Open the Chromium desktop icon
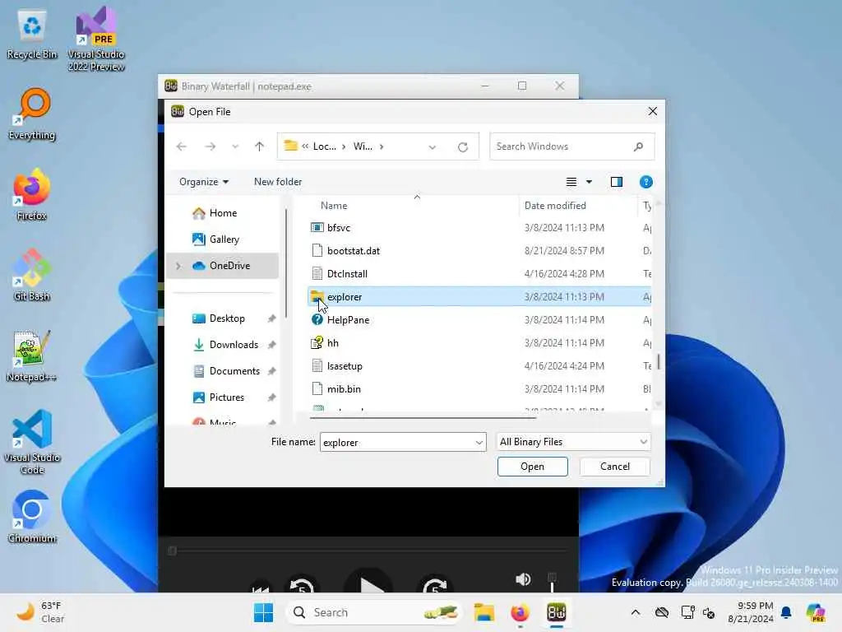The width and height of the screenshot is (842, 632). [x=32, y=517]
